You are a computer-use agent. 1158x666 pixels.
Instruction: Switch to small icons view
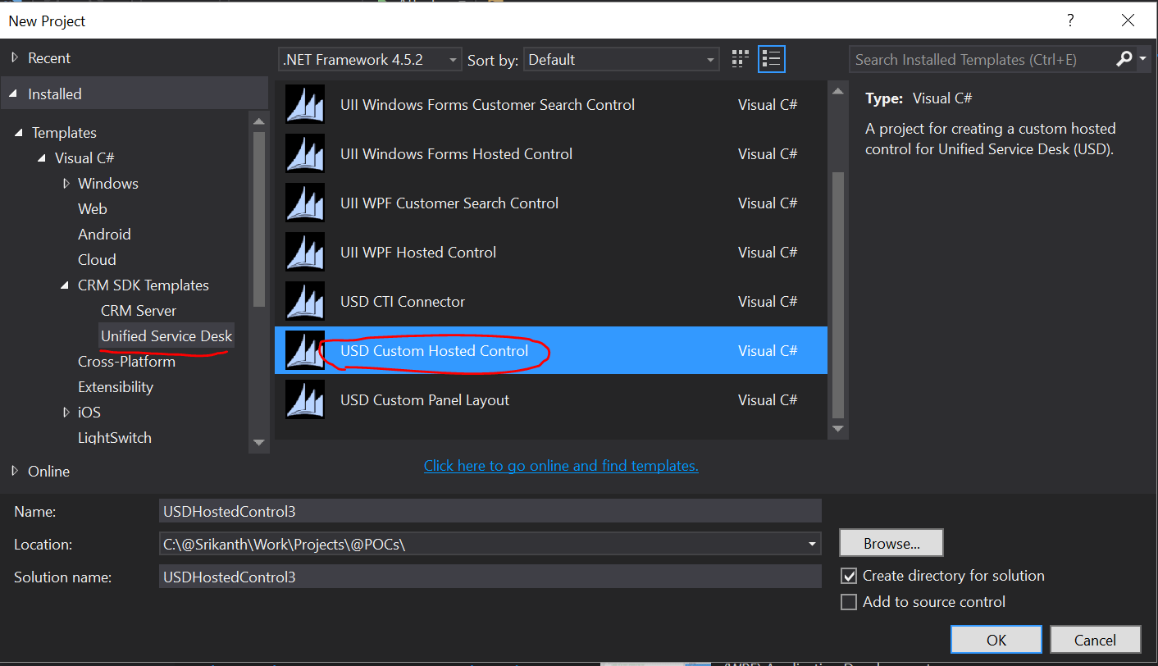(739, 58)
